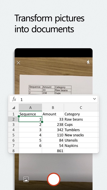Close the camera view with the X icon
Image resolution: width=107 pixels, height=190 pixels.
19,63
